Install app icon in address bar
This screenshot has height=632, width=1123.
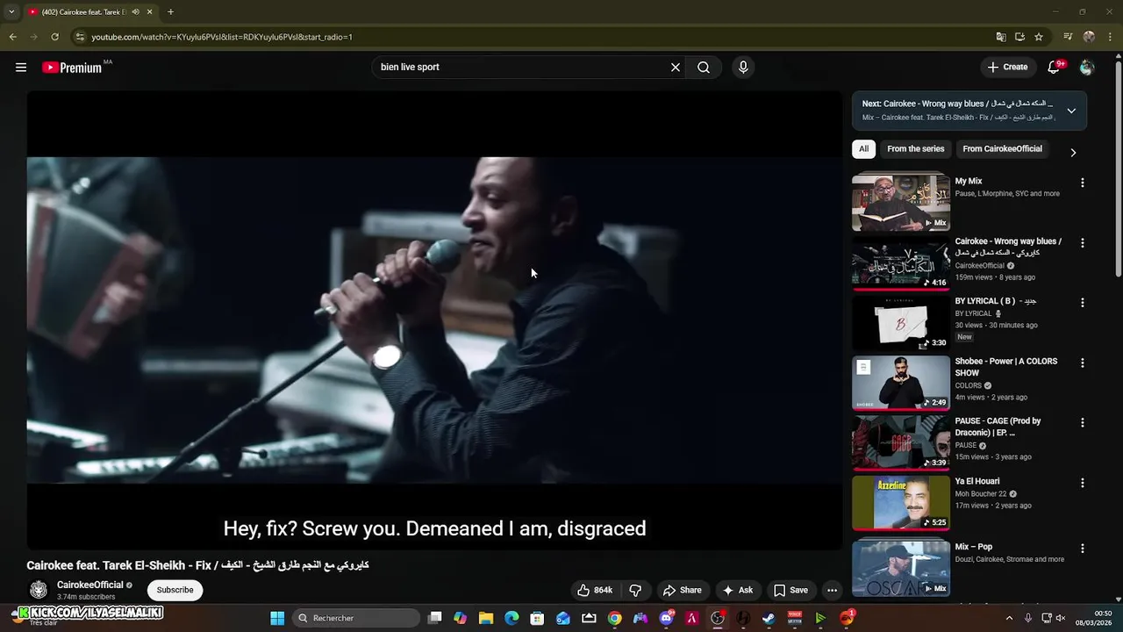point(1019,37)
